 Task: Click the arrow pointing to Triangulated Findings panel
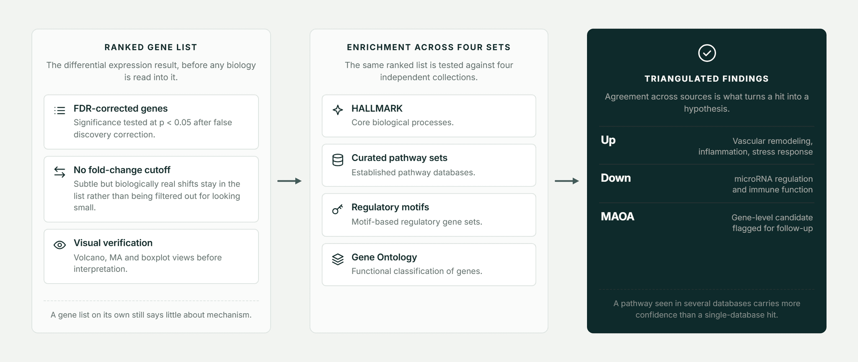point(567,181)
